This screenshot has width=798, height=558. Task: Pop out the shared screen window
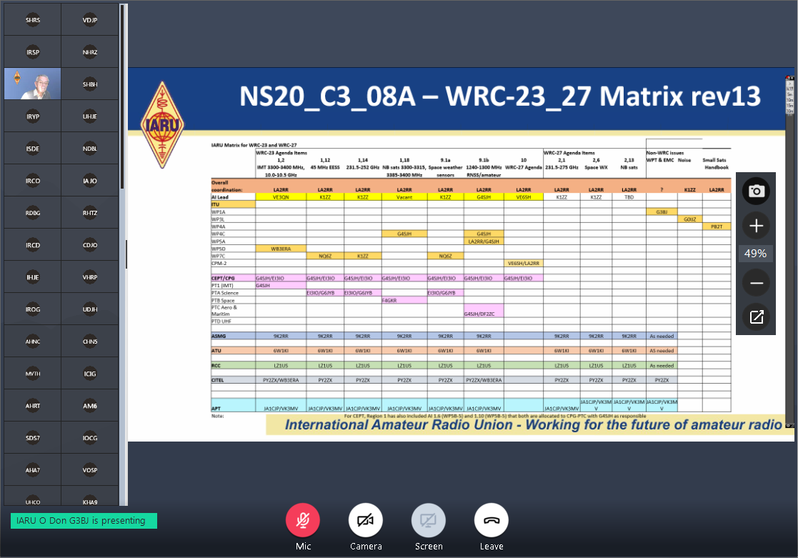tap(756, 317)
